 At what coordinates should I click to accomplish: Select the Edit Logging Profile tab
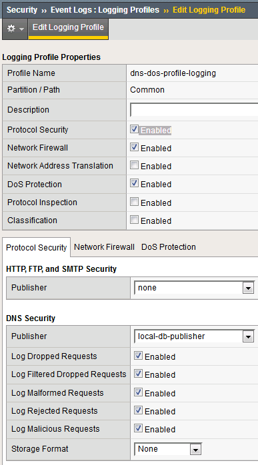pyautogui.click(x=68, y=29)
